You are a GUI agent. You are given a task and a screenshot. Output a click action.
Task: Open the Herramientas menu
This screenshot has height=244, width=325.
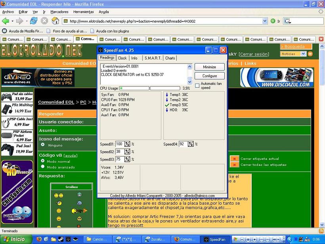pyautogui.click(x=83, y=12)
